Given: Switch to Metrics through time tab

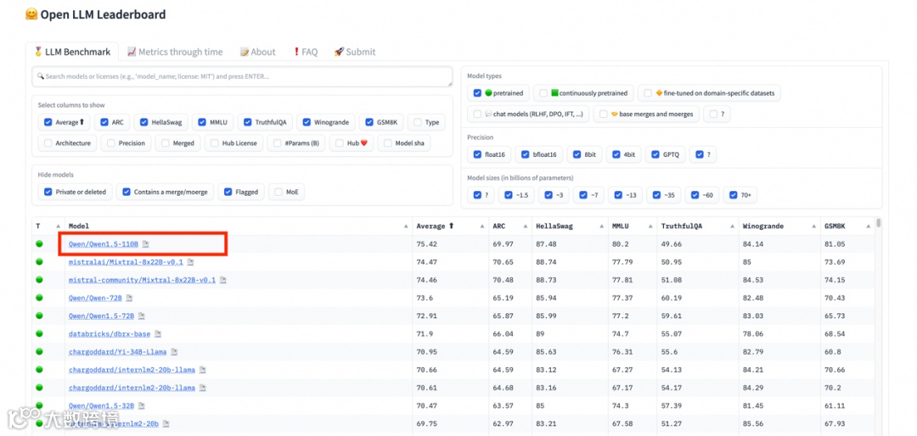Looking at the screenshot, I should pyautogui.click(x=175, y=52).
